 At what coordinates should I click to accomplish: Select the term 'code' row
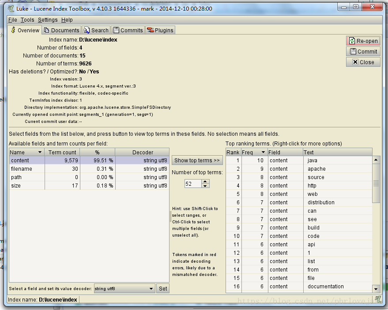click(299, 236)
